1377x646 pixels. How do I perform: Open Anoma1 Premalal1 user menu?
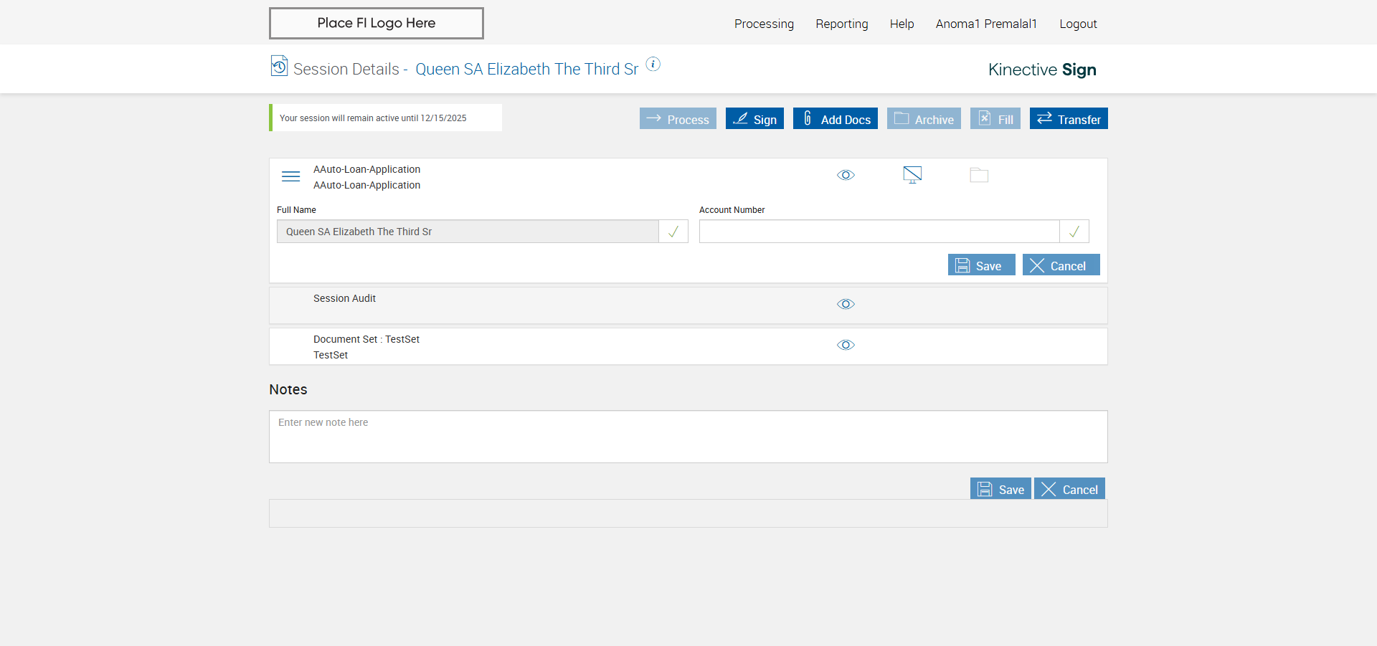(986, 24)
